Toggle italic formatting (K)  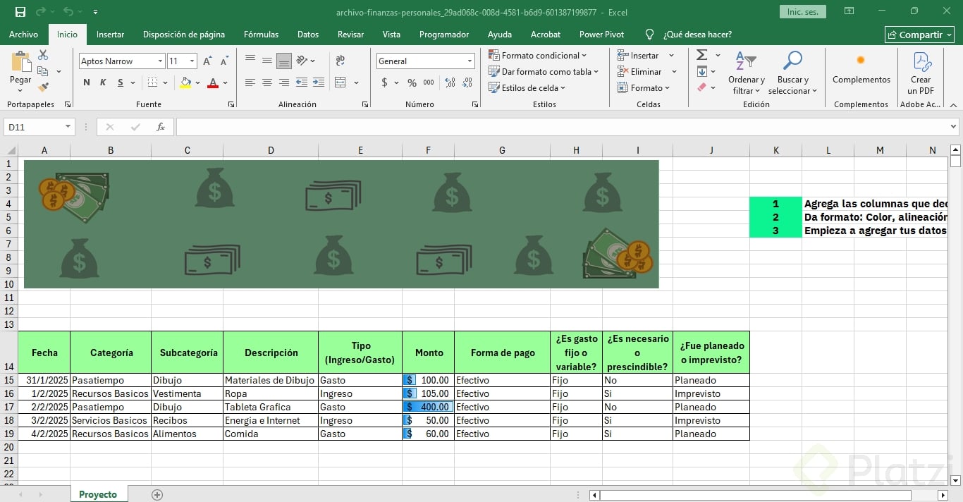click(x=103, y=83)
